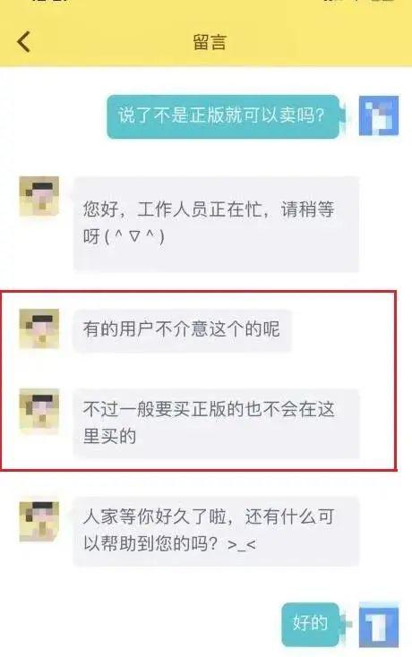This screenshot has width=412, height=657.
Task: Click the red highlight frame's bottom border
Action: (x=199, y=470)
